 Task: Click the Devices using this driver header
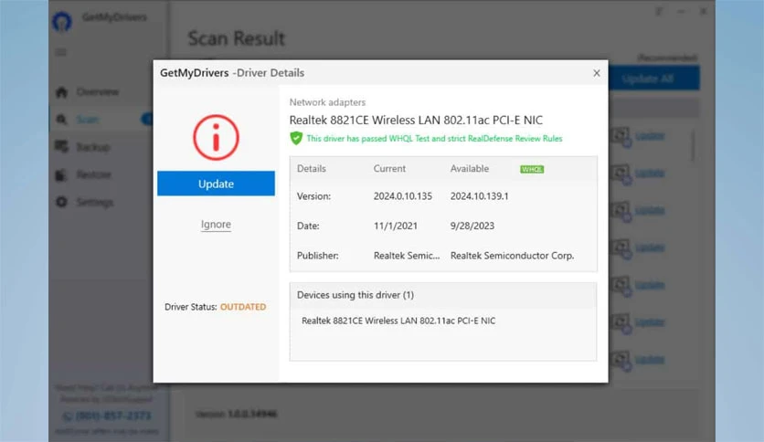355,295
